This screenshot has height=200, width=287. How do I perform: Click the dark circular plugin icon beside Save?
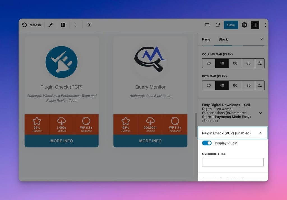coord(244,25)
